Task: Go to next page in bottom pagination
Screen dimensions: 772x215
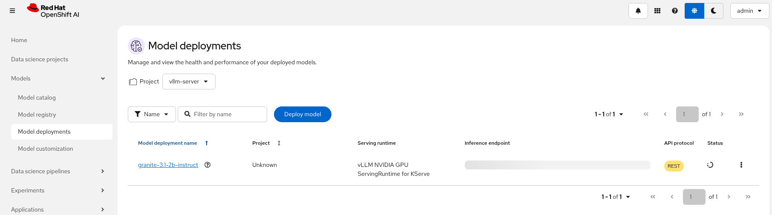Action: click(x=729, y=197)
